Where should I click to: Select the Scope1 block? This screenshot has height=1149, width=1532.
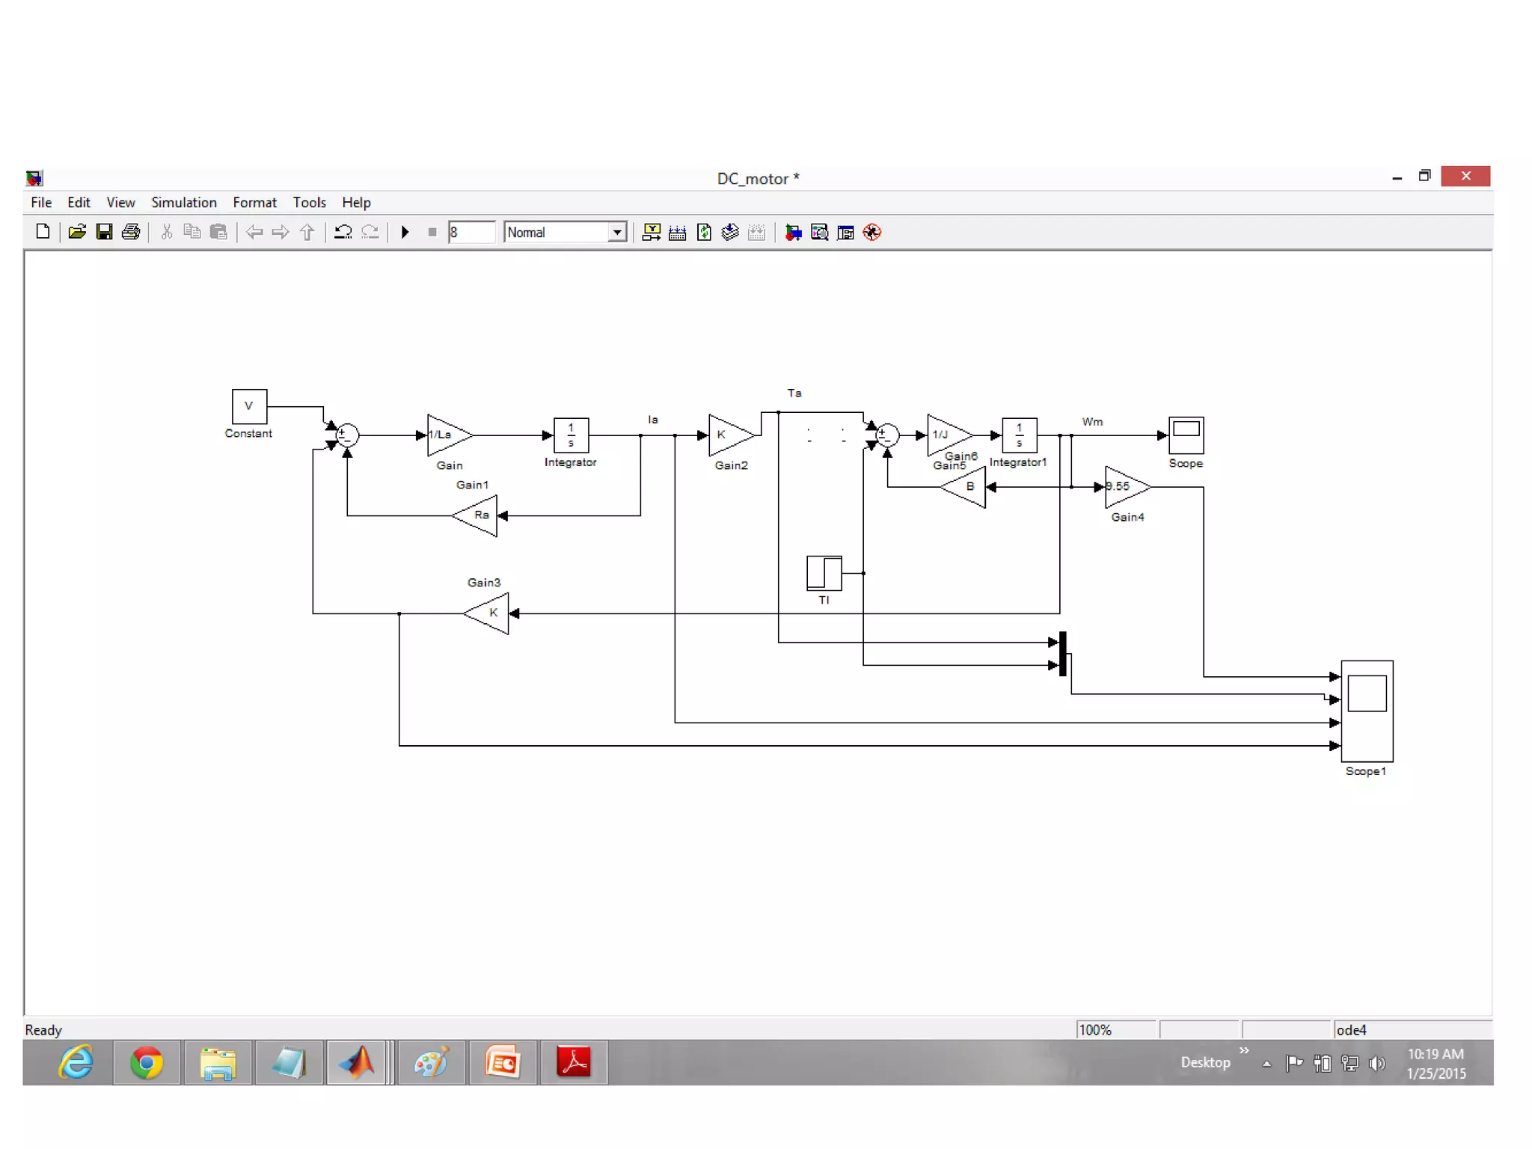click(1366, 710)
